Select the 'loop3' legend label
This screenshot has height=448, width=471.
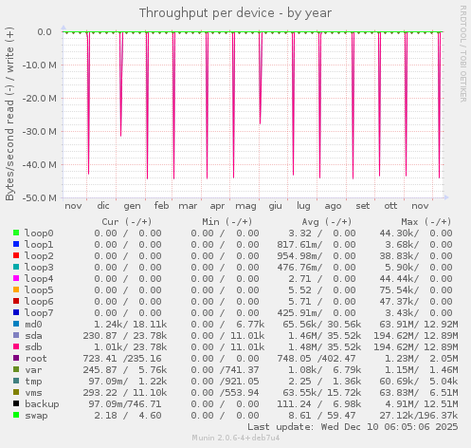coord(39,268)
